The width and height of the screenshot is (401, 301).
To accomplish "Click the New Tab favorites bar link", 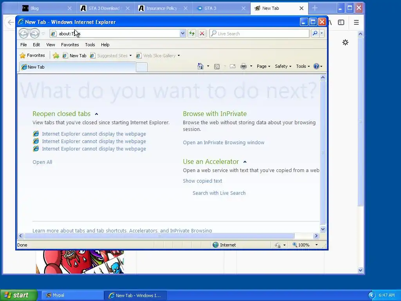I will 74,56.
